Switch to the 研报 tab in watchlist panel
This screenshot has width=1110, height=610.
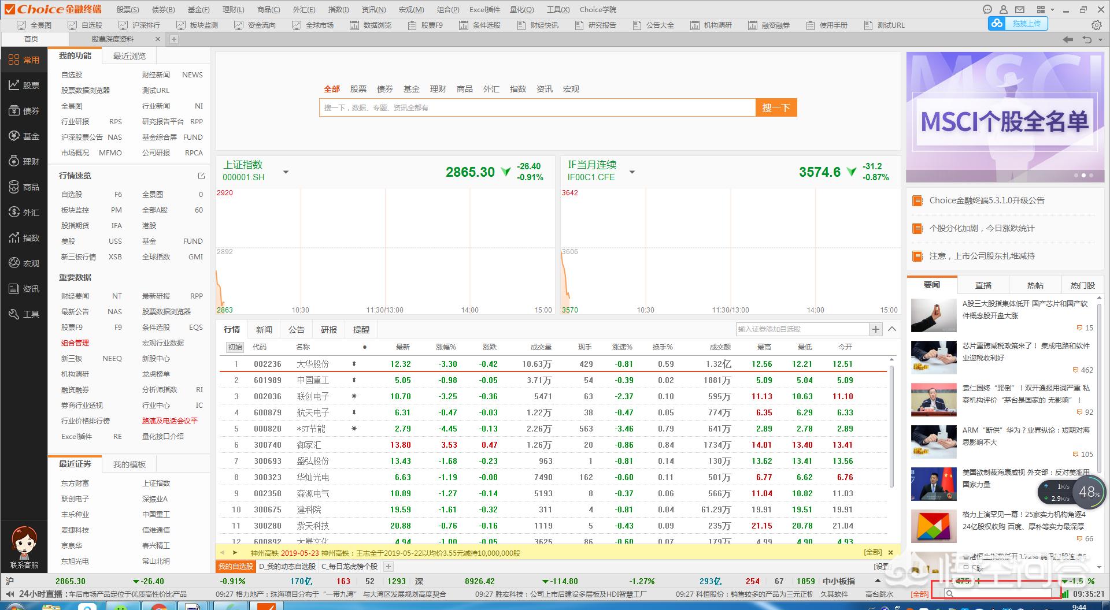click(x=329, y=329)
